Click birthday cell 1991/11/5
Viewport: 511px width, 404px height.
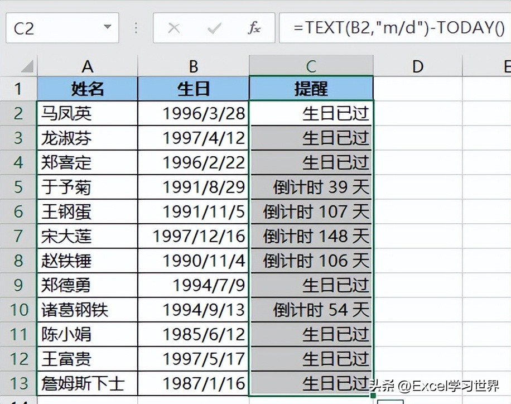[193, 211]
